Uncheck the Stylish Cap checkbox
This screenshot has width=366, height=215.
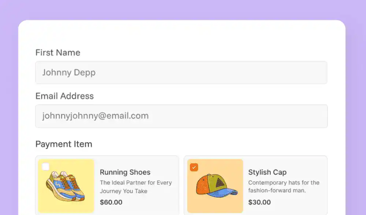click(194, 167)
